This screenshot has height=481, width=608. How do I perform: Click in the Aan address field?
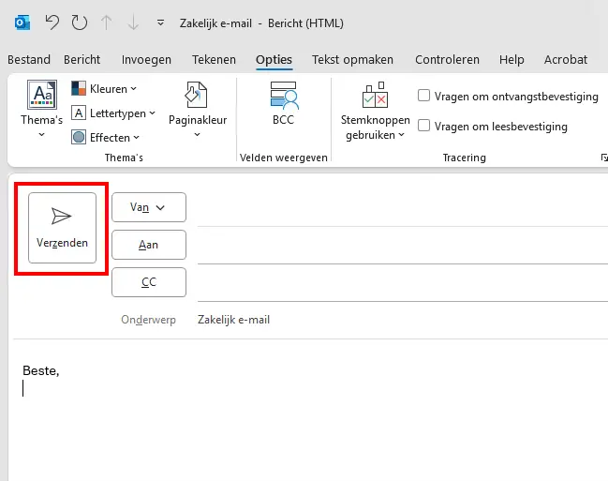pos(403,246)
